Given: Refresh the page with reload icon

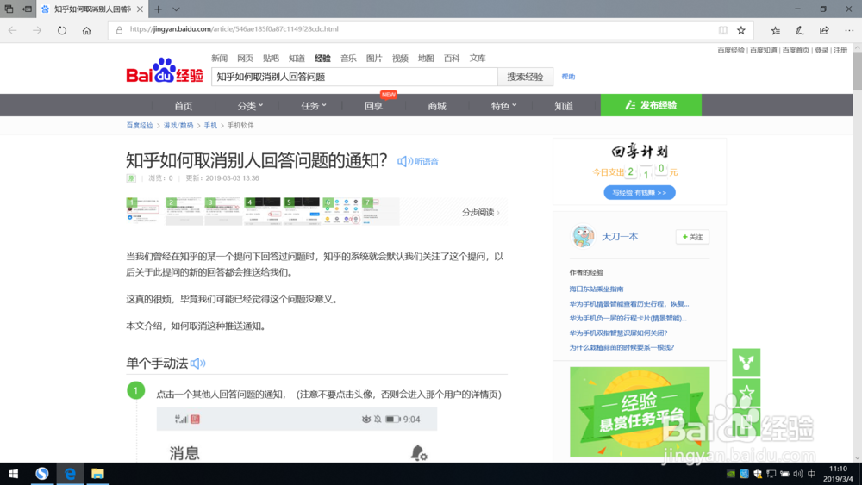Looking at the screenshot, I should [x=61, y=30].
